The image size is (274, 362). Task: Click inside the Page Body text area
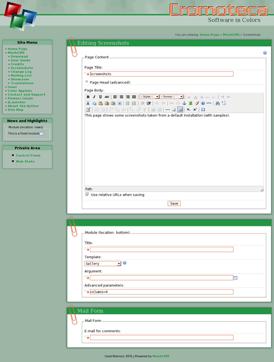tap(174, 150)
